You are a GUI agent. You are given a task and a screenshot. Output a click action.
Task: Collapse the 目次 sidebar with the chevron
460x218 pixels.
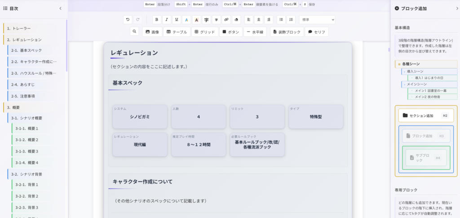(61, 9)
